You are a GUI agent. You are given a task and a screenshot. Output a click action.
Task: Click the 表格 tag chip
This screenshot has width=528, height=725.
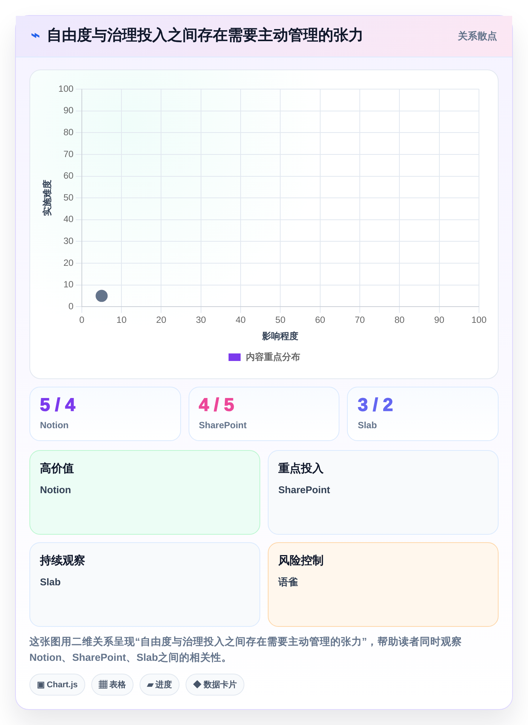(112, 685)
